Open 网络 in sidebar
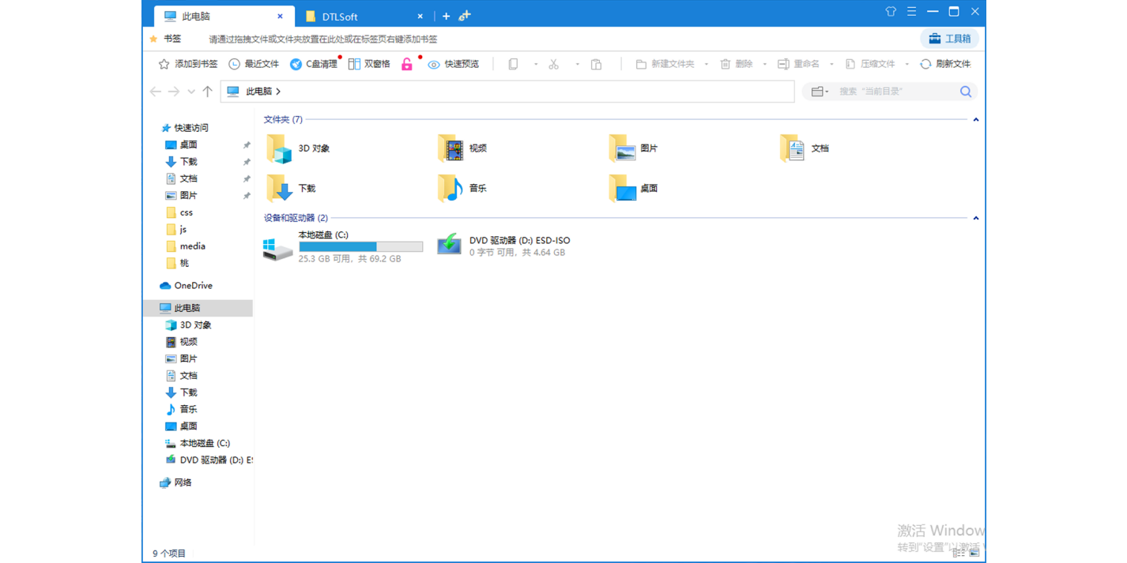This screenshot has height=563, width=1127. coord(175,482)
